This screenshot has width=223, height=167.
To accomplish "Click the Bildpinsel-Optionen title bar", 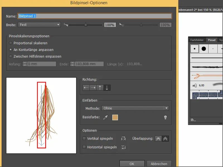I will [x=89, y=3].
